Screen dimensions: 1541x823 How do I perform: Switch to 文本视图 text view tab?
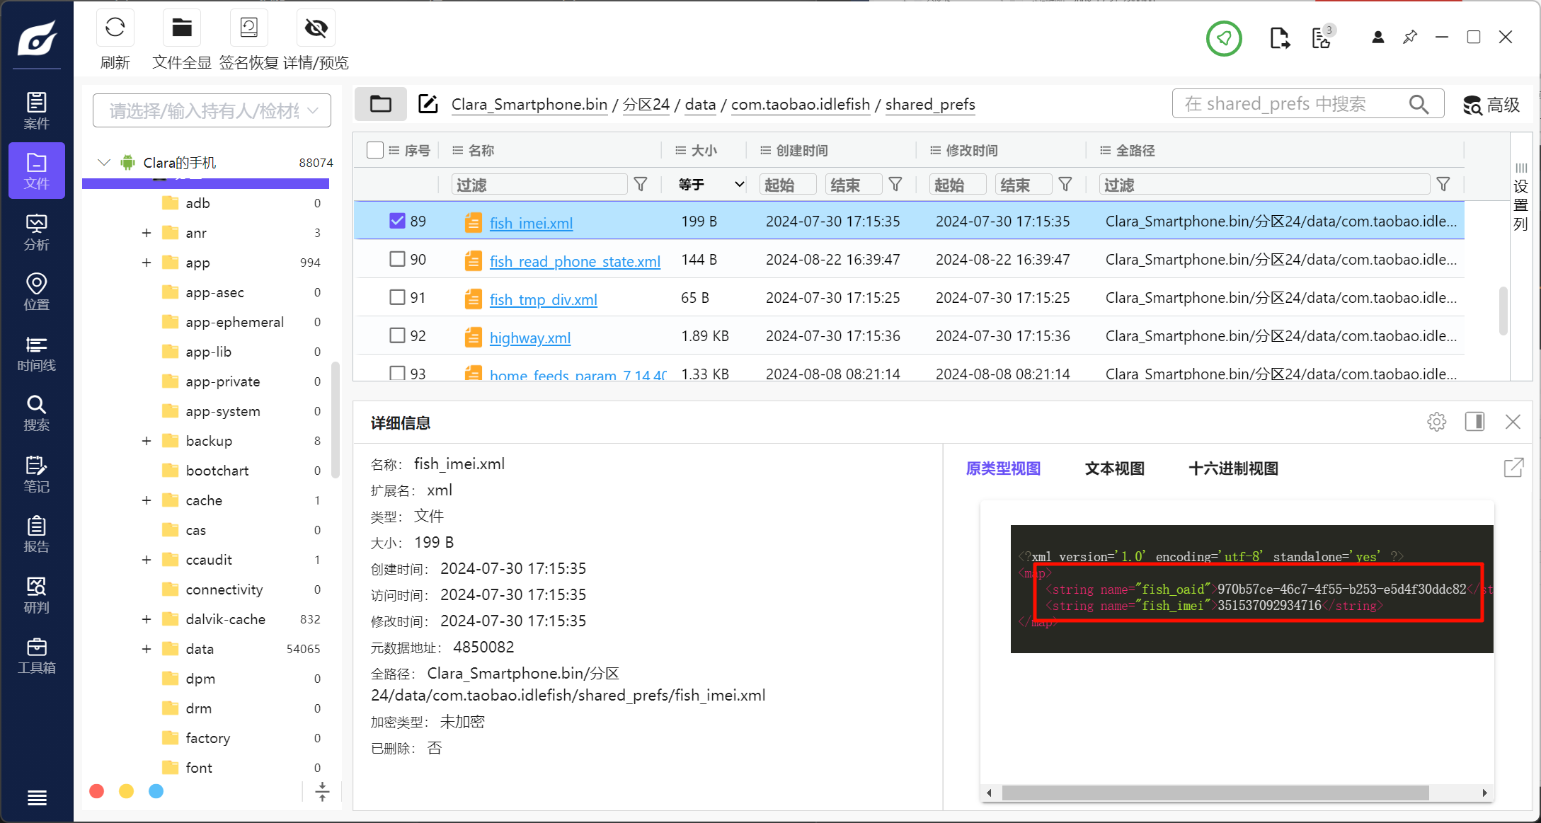point(1114,468)
